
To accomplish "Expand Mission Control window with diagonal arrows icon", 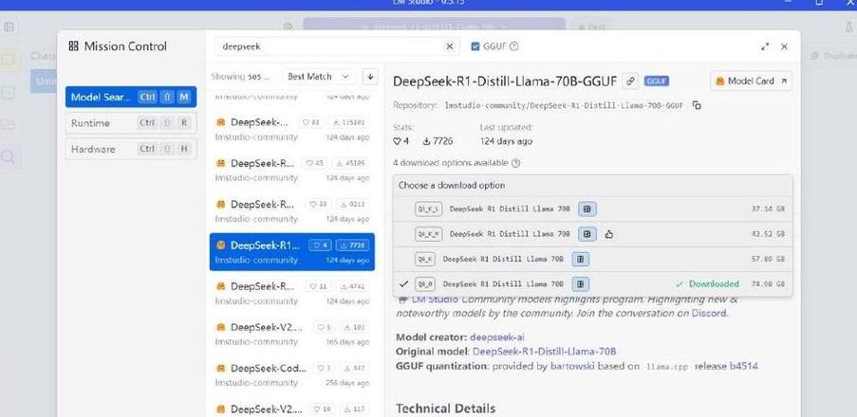I will click(765, 46).
